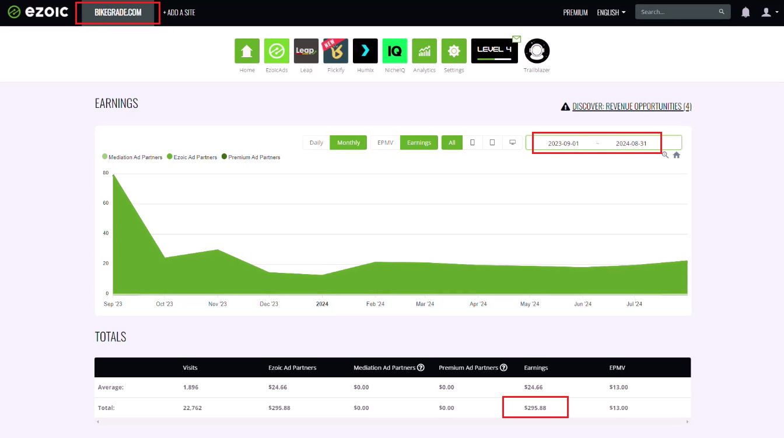Toggle Premium Ad Partners legend series

[x=251, y=157]
